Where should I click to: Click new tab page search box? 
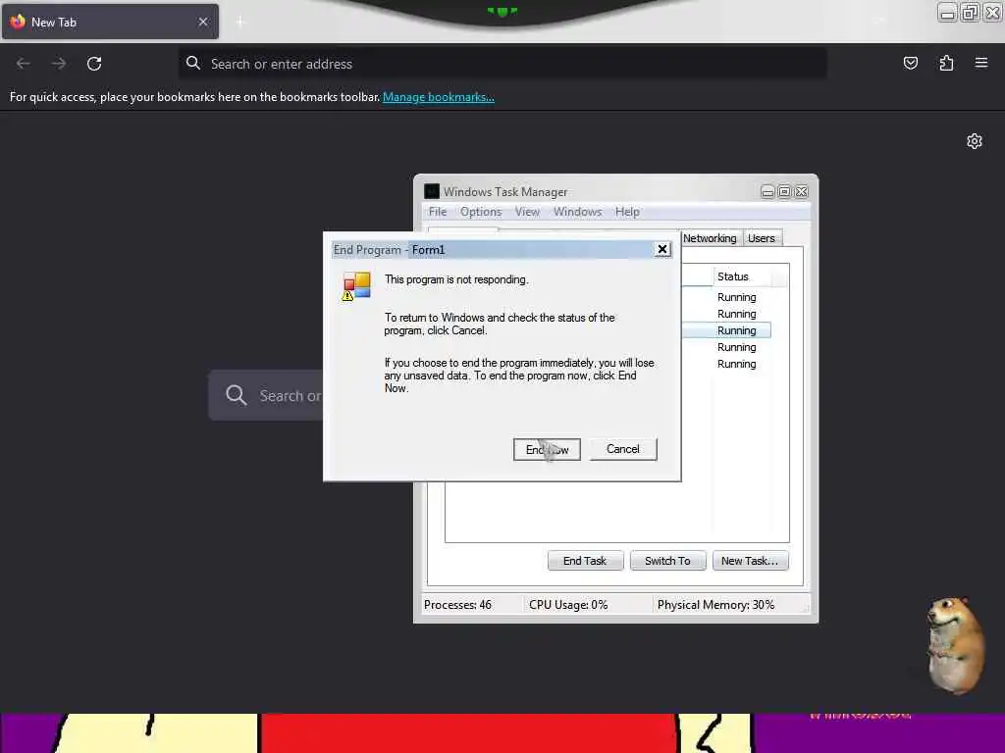coord(266,395)
